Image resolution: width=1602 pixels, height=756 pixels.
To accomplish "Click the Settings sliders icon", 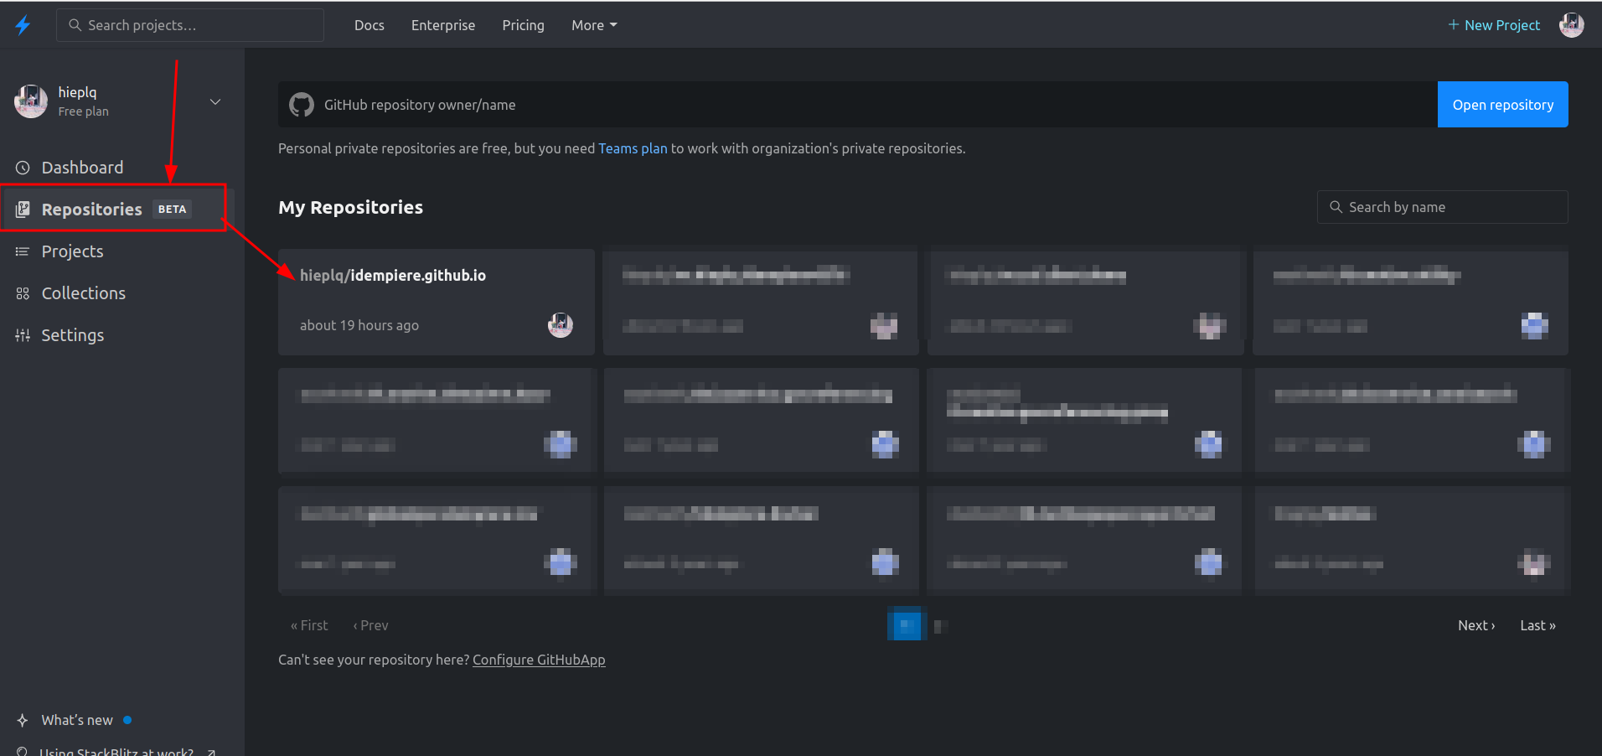I will [x=23, y=335].
